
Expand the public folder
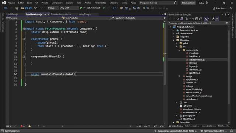click(x=176, y=43)
